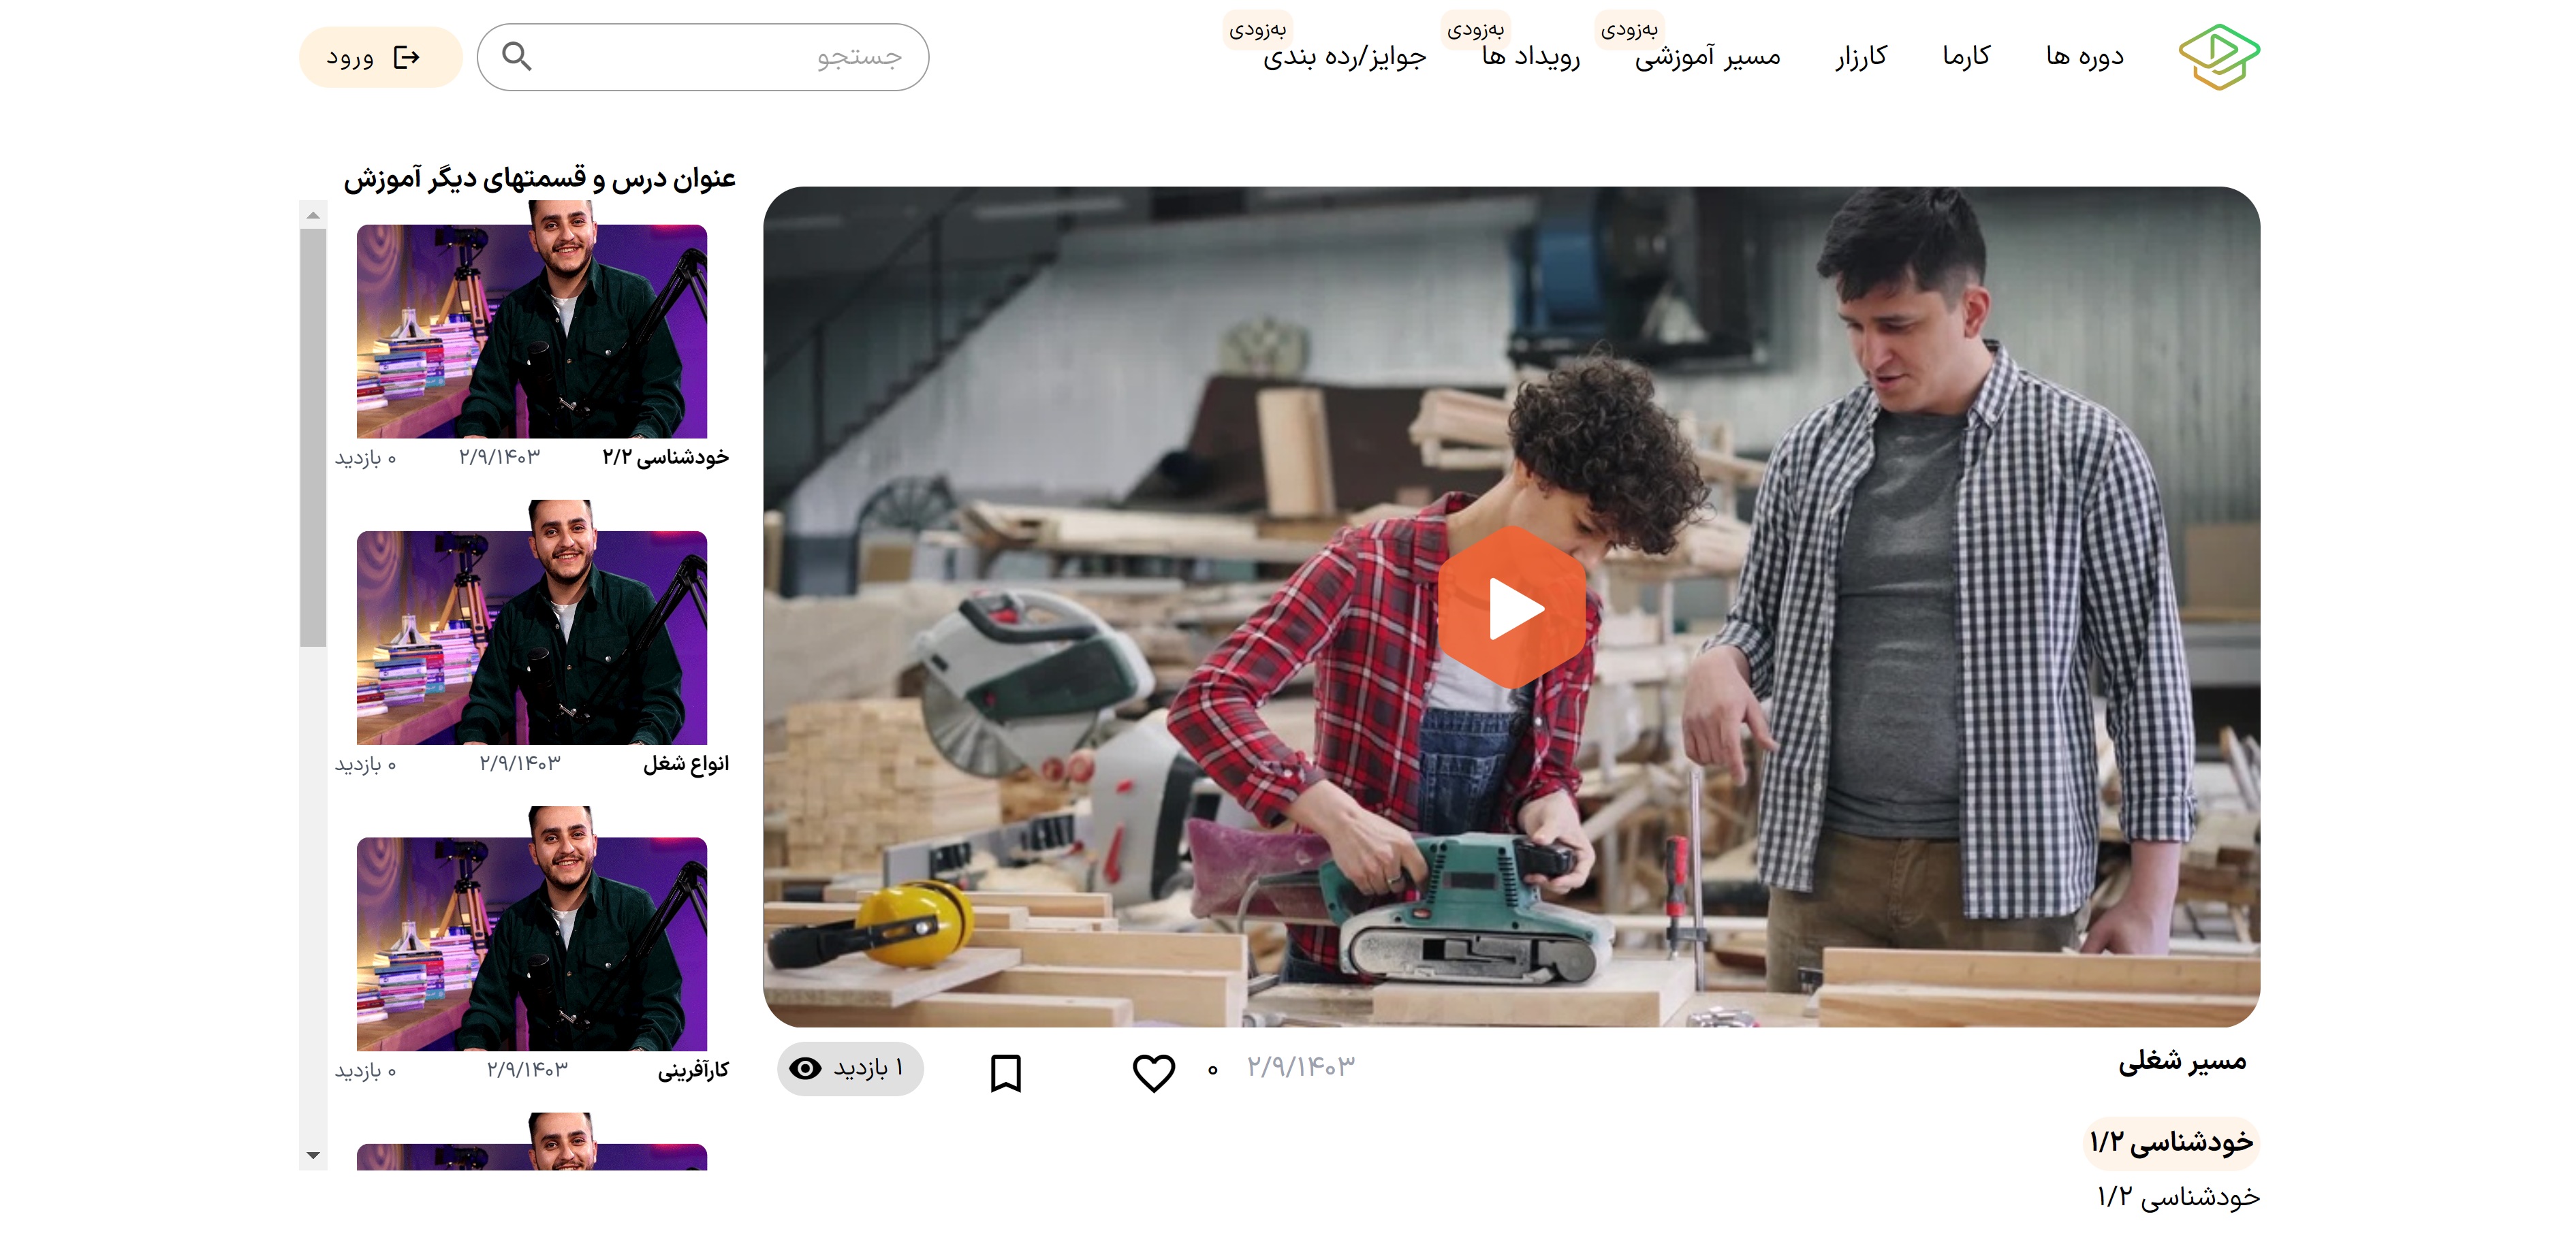Like the video with heart icon

pyautogui.click(x=1153, y=1073)
